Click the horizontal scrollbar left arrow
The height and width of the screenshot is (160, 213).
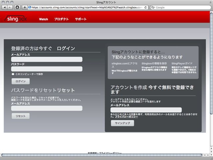point(205,155)
